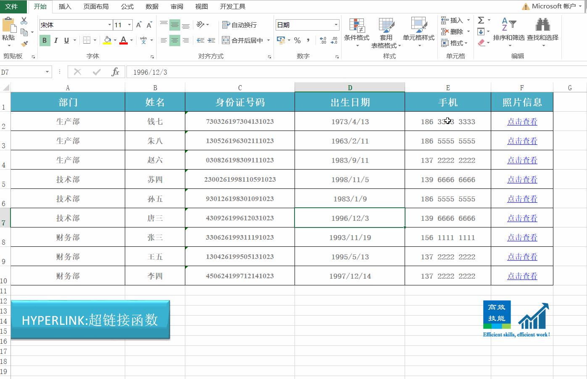Open cell styles (单元格样式)
The height and width of the screenshot is (379, 587).
click(418, 31)
